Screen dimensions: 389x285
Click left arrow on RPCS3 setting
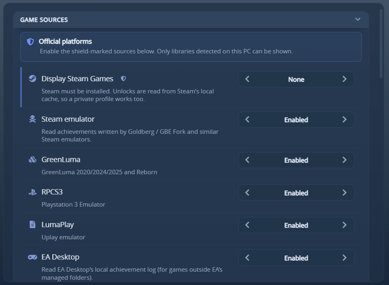click(x=247, y=192)
